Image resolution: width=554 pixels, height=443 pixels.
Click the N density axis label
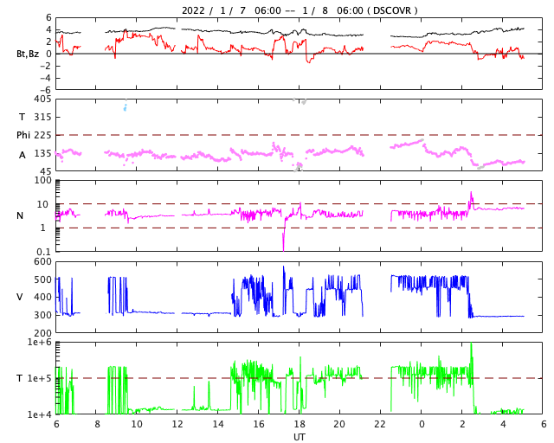20,215
